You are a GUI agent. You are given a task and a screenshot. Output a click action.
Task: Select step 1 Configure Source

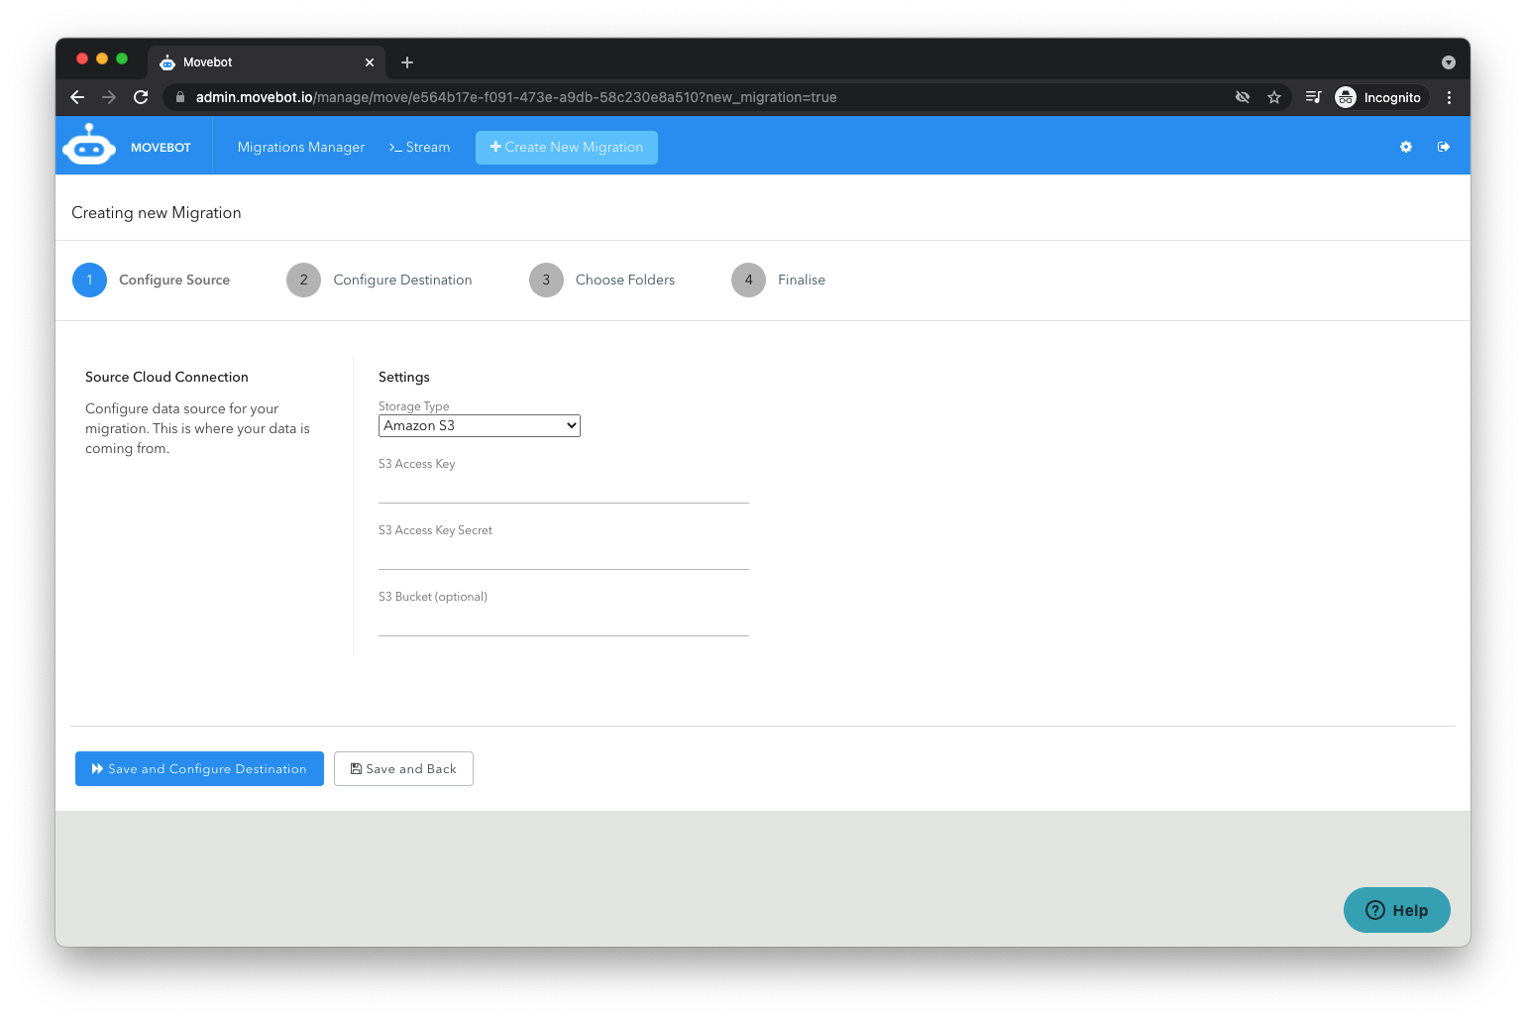coord(152,280)
